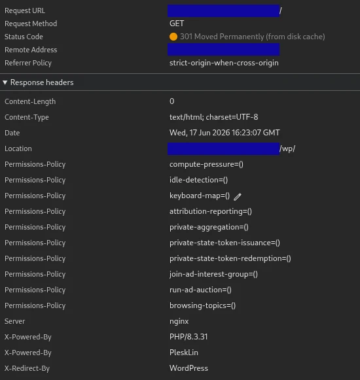Click the attribution-reporting=() value
Viewport: 360px width, 380px height.
click(x=211, y=211)
